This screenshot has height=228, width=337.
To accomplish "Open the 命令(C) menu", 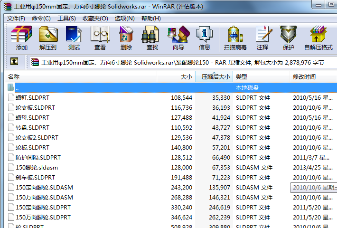I will 41,19.
